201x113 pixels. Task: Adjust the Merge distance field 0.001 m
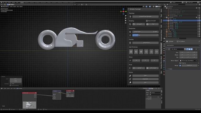pos(189,66)
